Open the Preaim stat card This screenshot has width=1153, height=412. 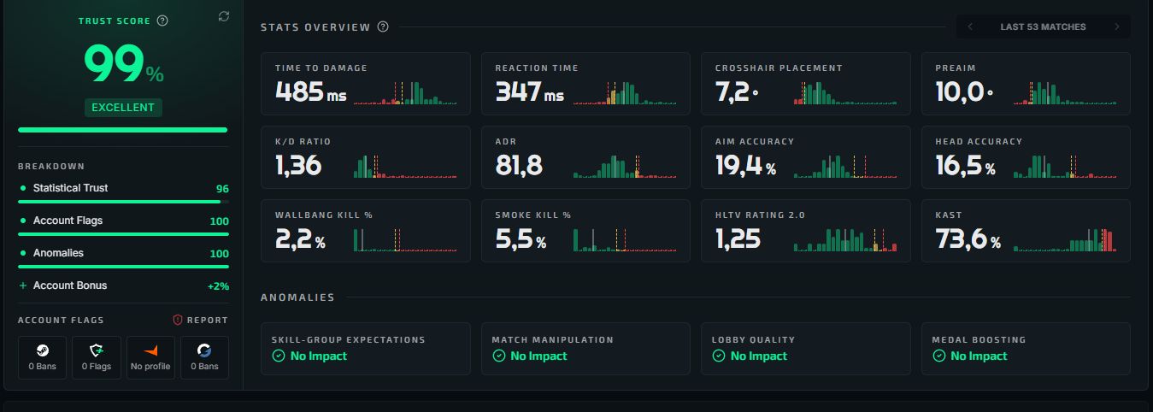pos(1026,84)
